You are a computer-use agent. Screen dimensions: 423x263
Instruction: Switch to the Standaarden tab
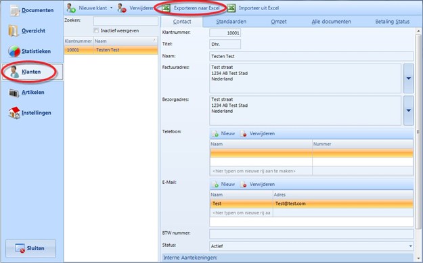231,22
